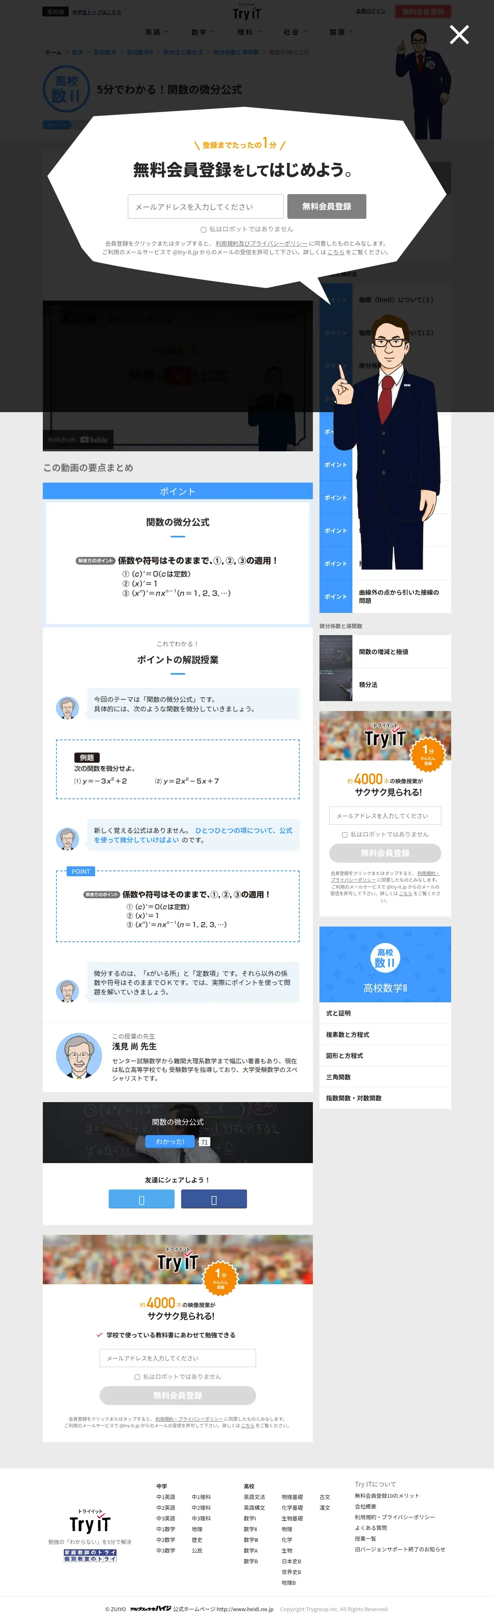
Task: Close the registration popup with the X icon
Action: tap(459, 35)
